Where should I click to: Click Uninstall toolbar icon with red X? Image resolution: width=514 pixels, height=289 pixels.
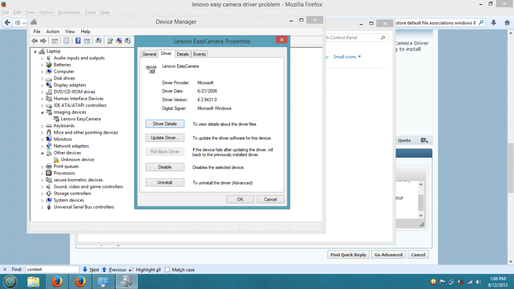pyautogui.click(x=119, y=41)
